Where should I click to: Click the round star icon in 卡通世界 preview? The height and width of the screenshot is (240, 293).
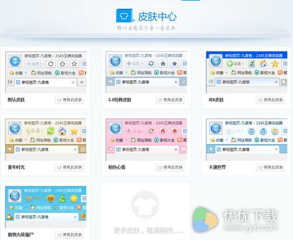point(275,131)
